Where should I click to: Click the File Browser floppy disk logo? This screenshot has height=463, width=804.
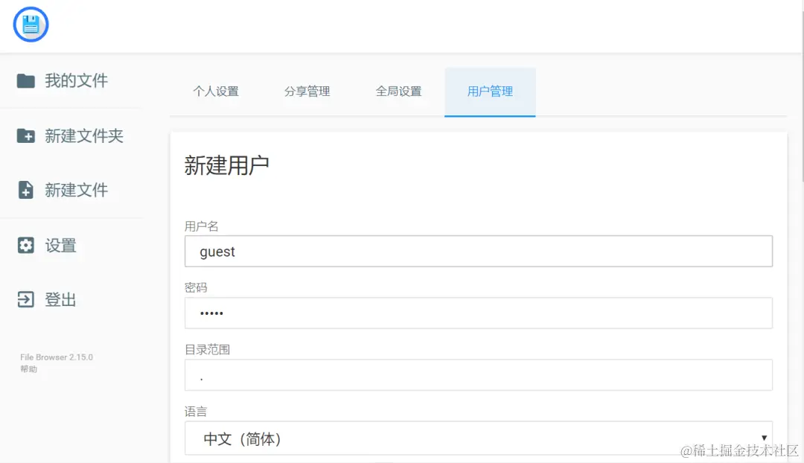(31, 24)
